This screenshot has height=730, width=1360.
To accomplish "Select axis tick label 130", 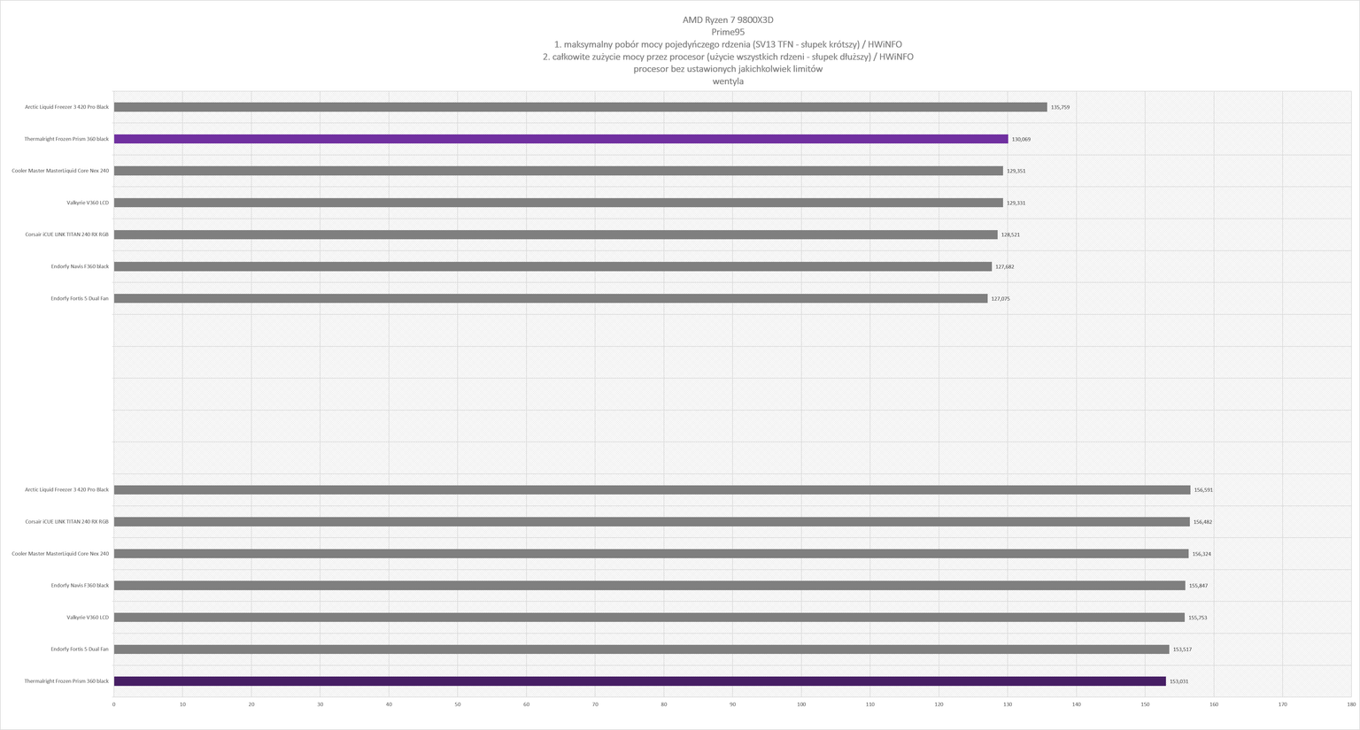I will pos(1008,704).
